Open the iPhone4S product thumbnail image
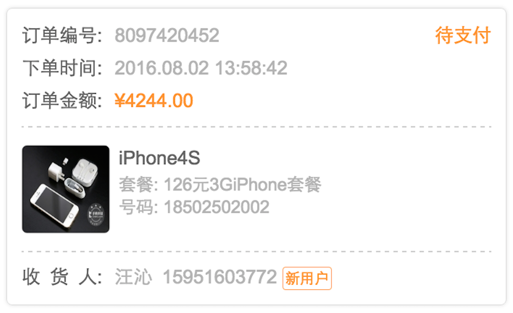The height and width of the screenshot is (313, 513). (x=66, y=189)
